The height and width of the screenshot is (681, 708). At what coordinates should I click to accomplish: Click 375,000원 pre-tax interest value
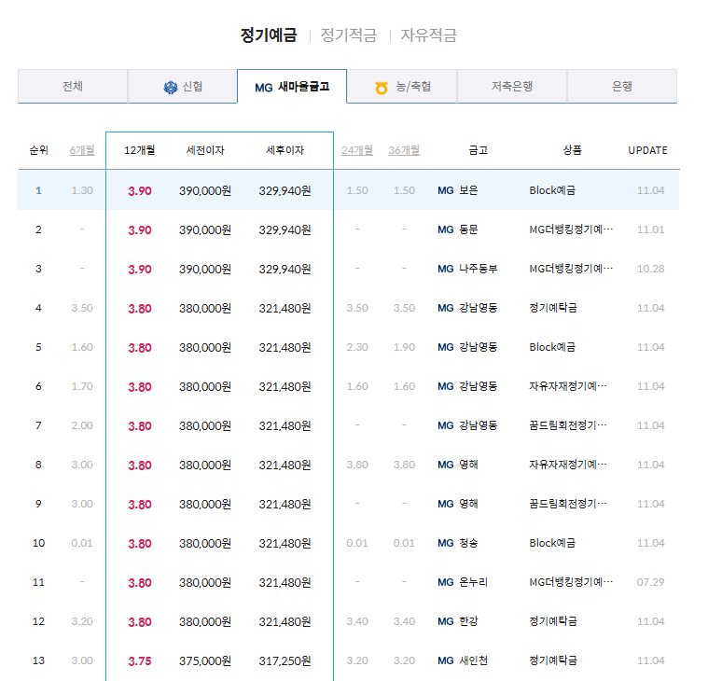point(205,661)
